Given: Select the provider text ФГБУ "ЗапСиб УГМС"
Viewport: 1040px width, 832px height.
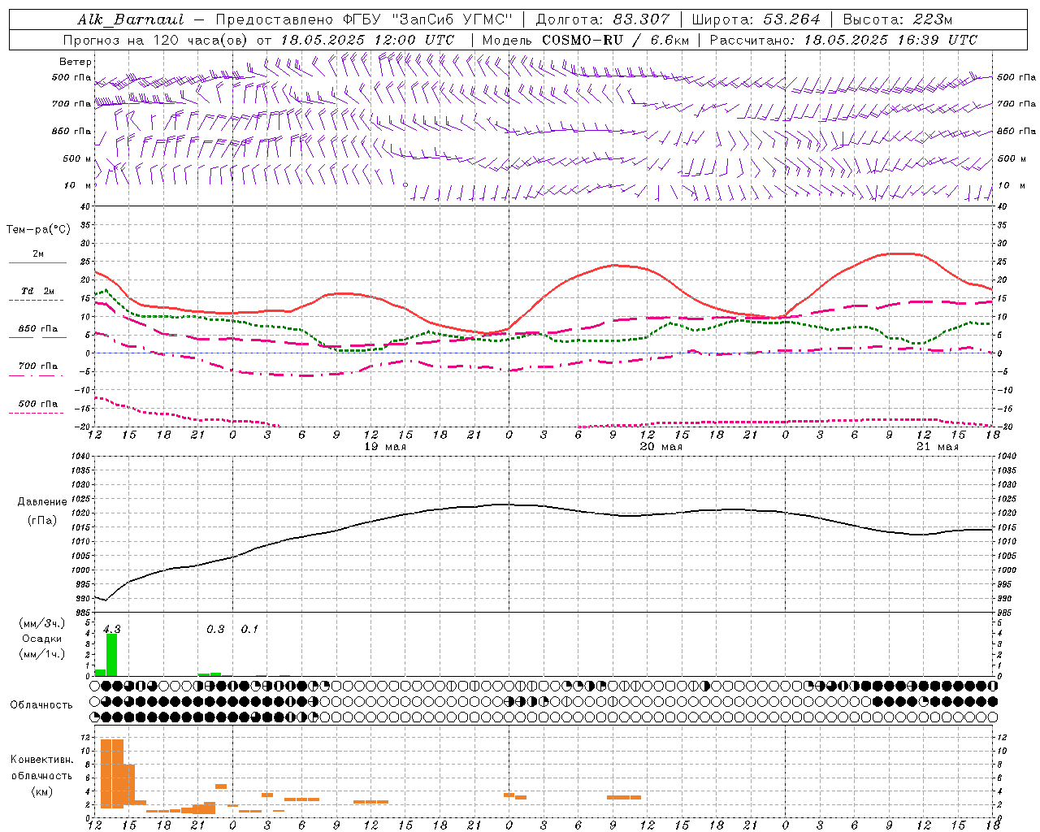Looking at the screenshot, I should pos(427,19).
